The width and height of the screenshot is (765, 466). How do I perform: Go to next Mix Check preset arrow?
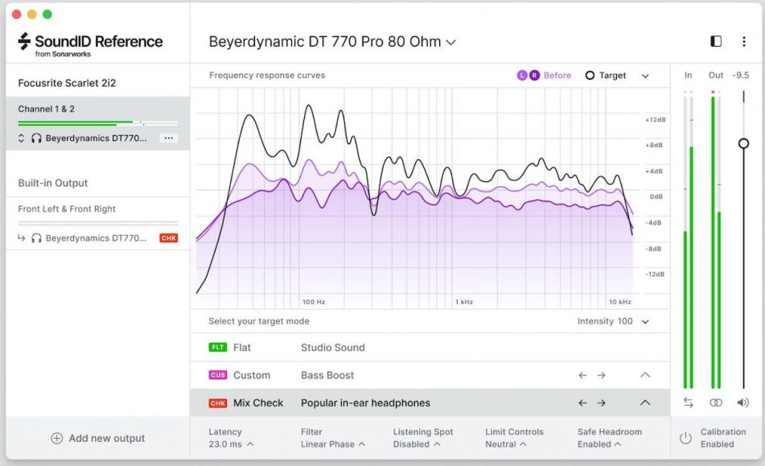pyautogui.click(x=601, y=403)
